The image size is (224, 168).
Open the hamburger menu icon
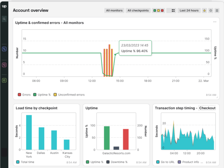[x=217, y=10]
